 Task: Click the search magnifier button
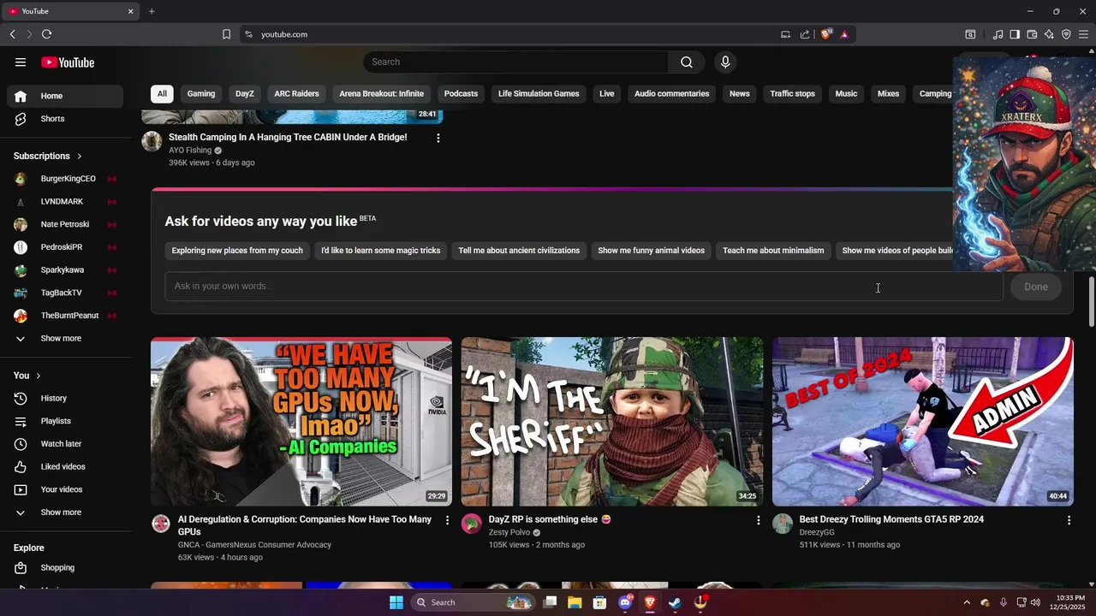(687, 62)
